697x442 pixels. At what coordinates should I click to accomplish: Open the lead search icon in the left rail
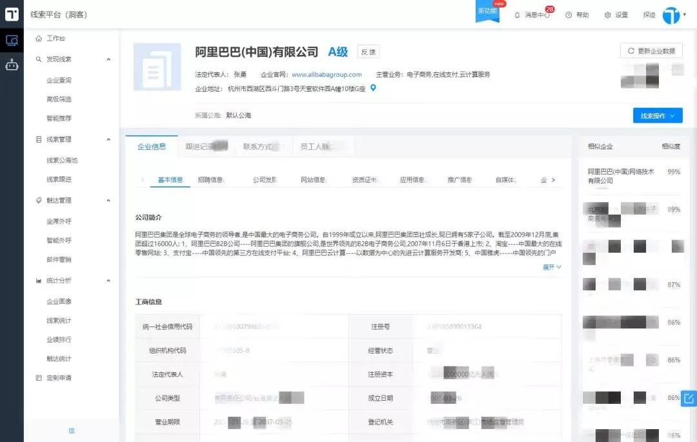click(12, 40)
